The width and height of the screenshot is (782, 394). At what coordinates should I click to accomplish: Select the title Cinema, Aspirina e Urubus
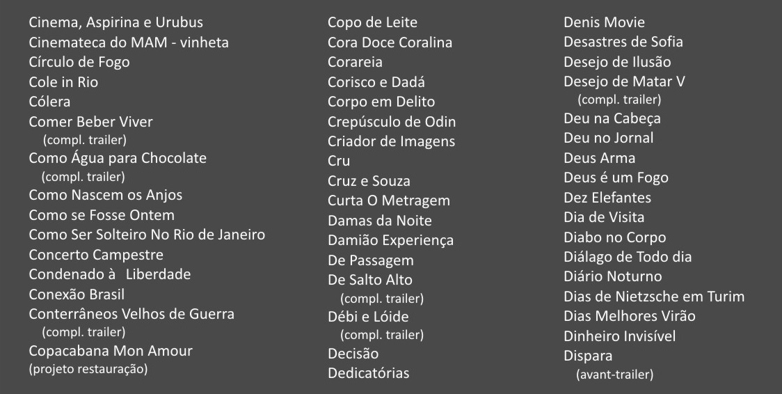(115, 22)
